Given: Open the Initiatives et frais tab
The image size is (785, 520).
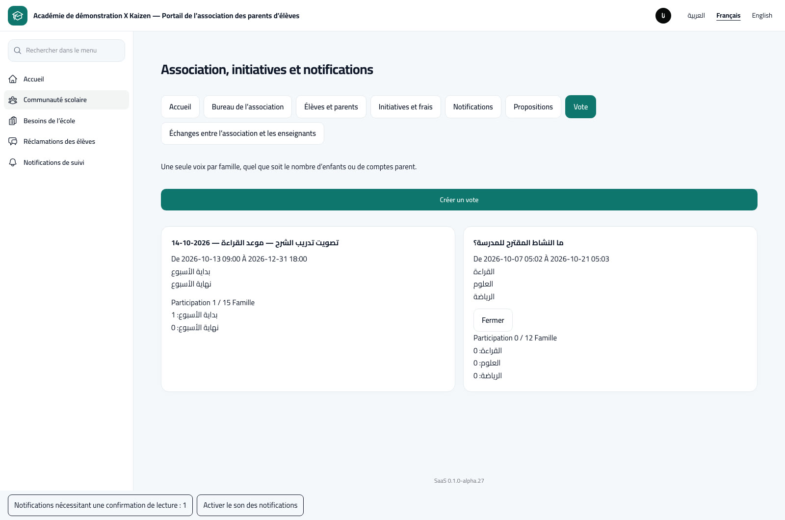Looking at the screenshot, I should (406, 107).
